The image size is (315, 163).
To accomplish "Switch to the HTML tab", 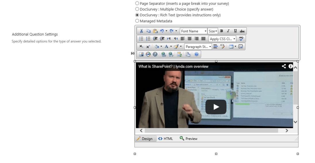I will (x=166, y=139).
